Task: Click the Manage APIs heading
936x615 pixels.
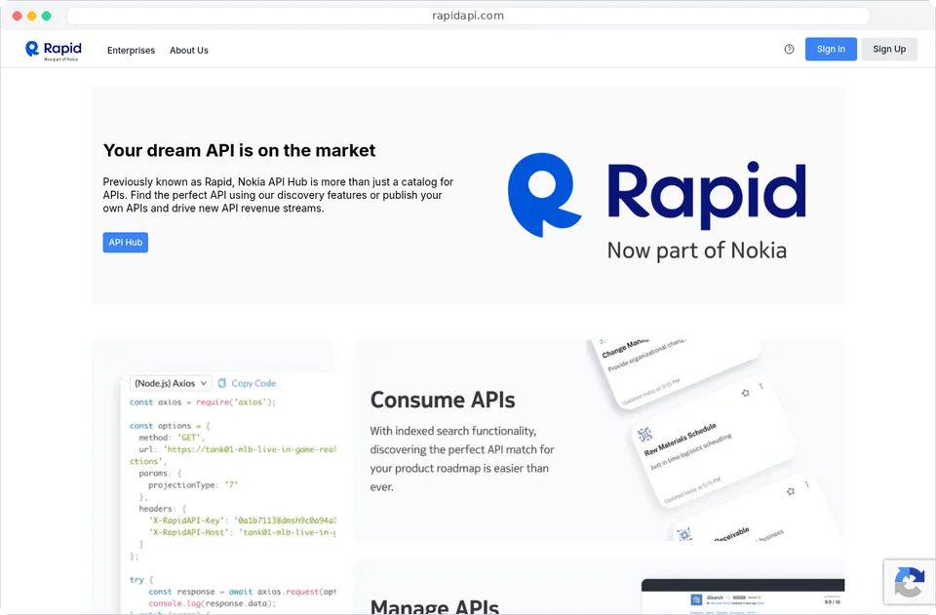Action: click(435, 606)
